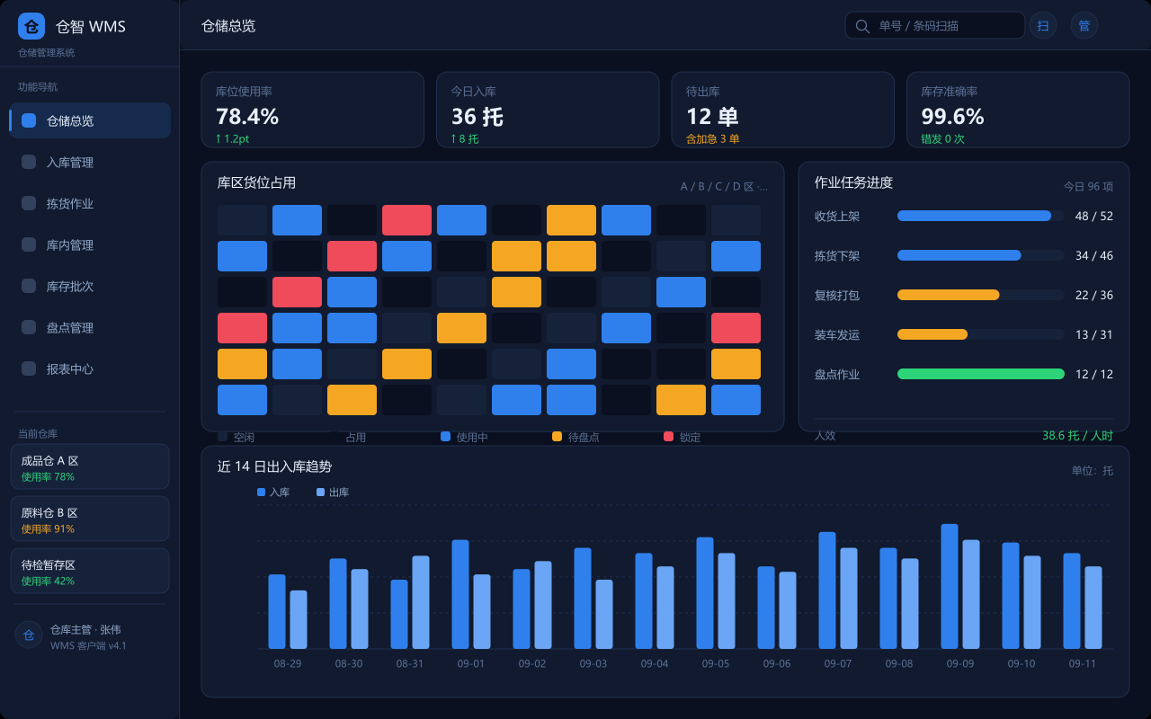
Task: Go to 盘点管理 in the sidebar
Action: [x=90, y=327]
